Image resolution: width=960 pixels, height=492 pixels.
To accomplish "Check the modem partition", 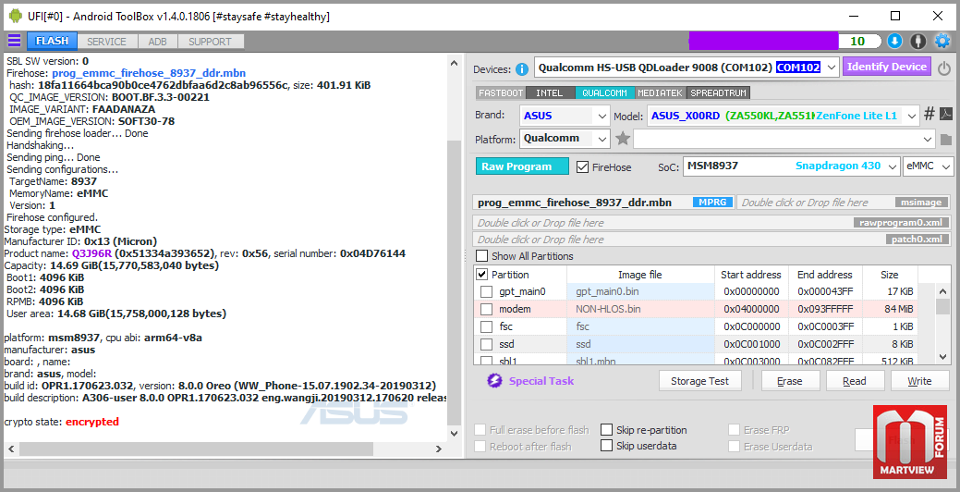I will coord(486,309).
